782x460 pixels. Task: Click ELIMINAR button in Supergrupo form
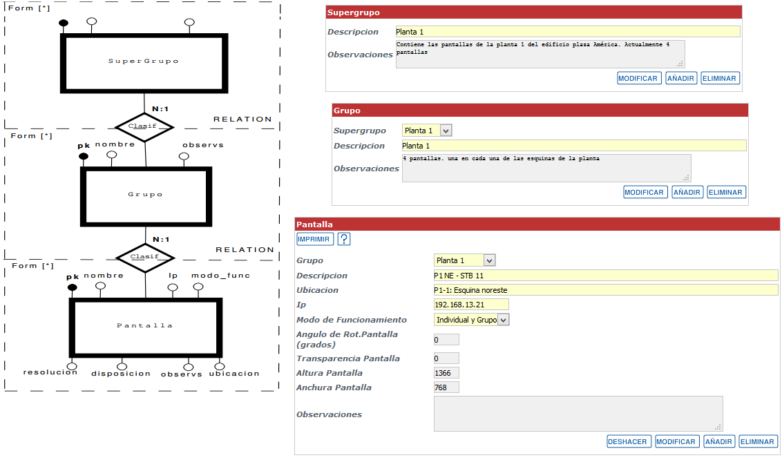[x=719, y=78]
